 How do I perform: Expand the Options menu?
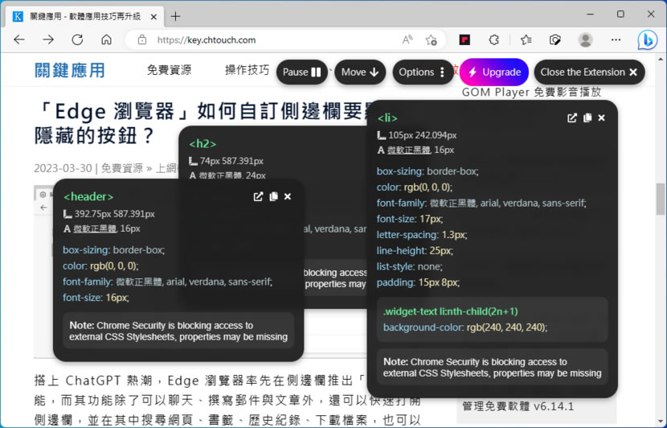(423, 72)
